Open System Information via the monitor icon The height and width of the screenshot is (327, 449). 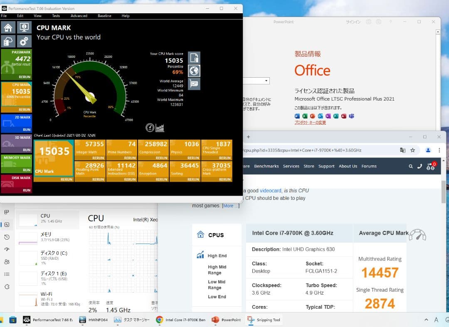(x=24, y=27)
